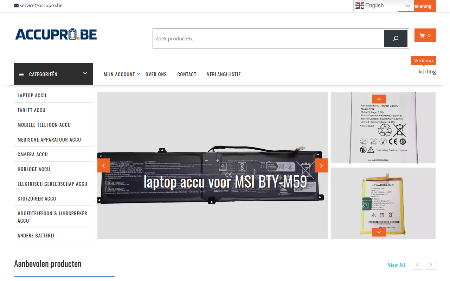Click the Accupro.be logo
The width and height of the screenshot is (450, 281).
pyautogui.click(x=56, y=34)
